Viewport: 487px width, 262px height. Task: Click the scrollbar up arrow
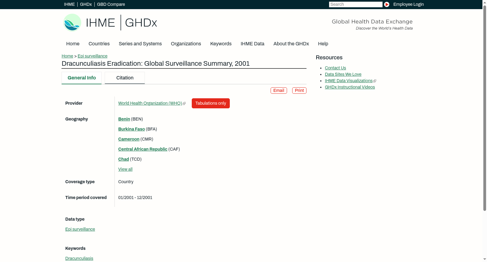click(x=485, y=2)
